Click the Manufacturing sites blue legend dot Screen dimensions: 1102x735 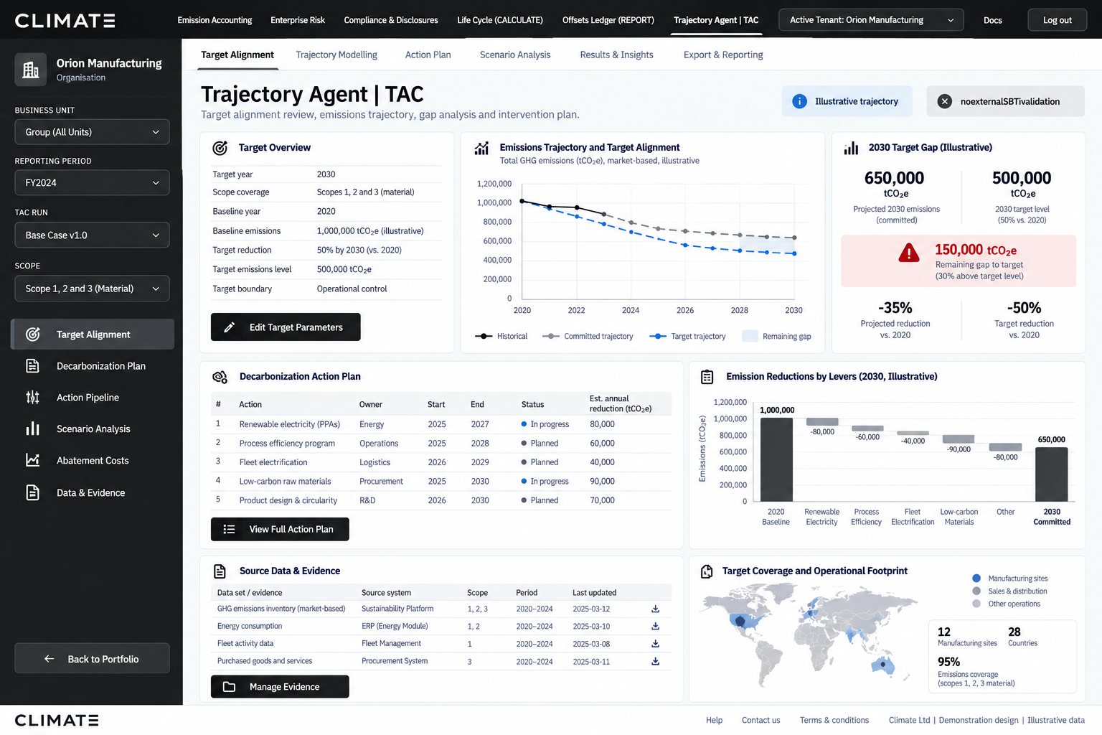[x=976, y=579]
